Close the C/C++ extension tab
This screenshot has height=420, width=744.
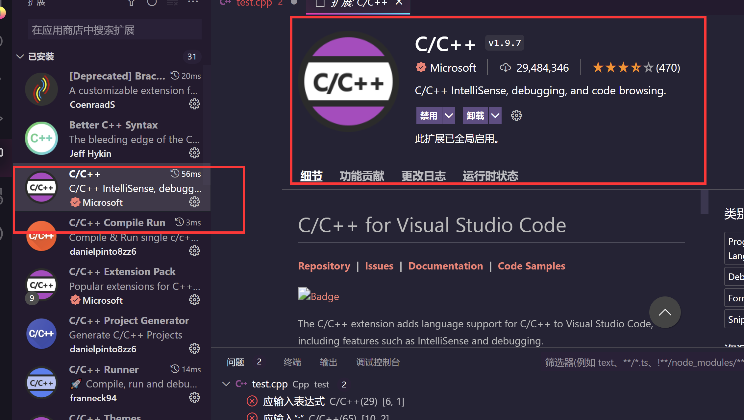399,3
